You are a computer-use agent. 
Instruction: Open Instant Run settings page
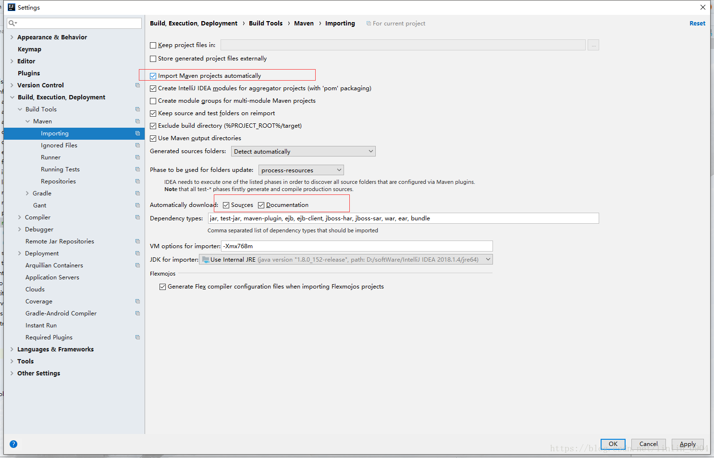pos(41,325)
